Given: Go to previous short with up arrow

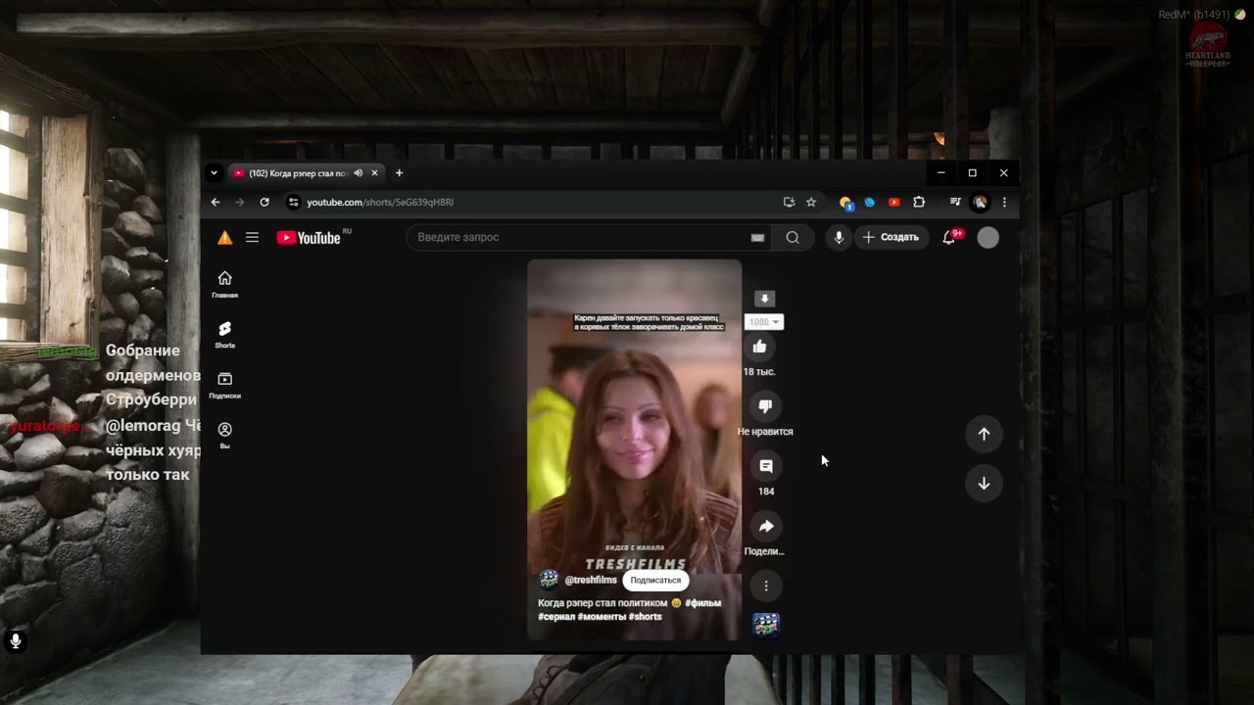Looking at the screenshot, I should point(984,434).
